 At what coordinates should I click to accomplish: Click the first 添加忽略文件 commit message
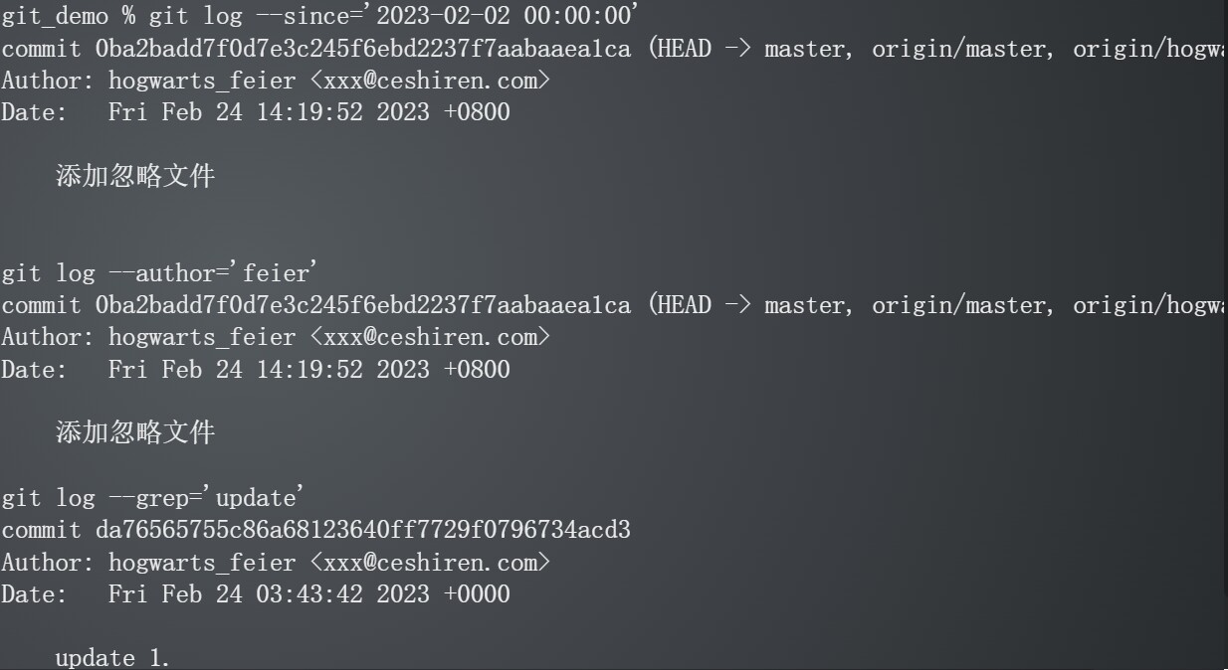[135, 177]
